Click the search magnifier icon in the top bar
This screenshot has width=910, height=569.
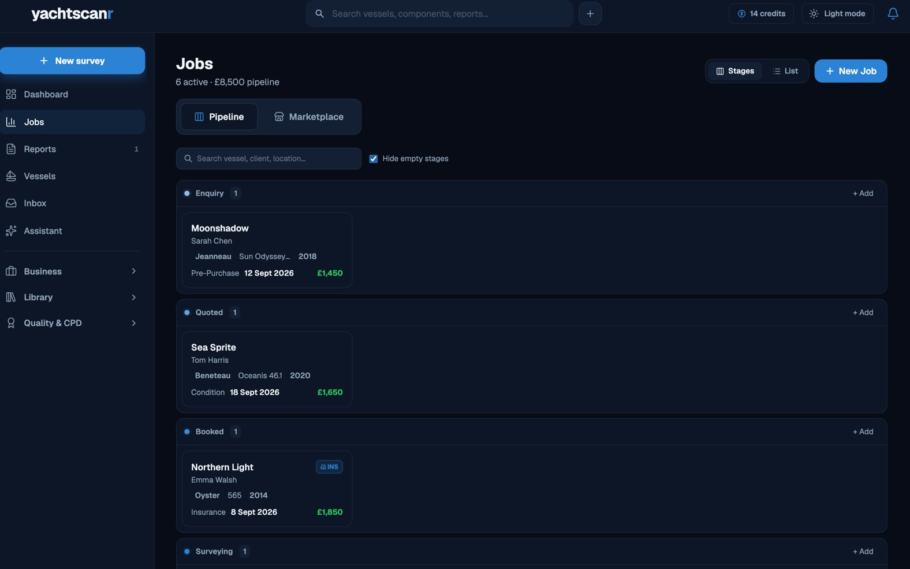[x=319, y=13]
